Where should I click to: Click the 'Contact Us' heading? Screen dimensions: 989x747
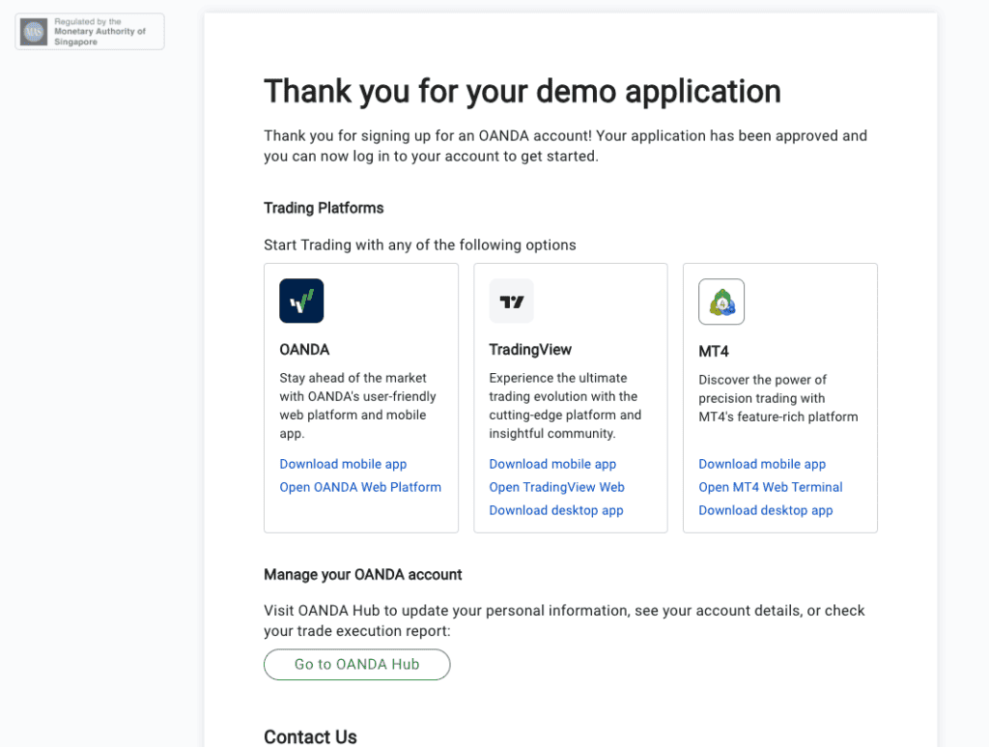[310, 737]
